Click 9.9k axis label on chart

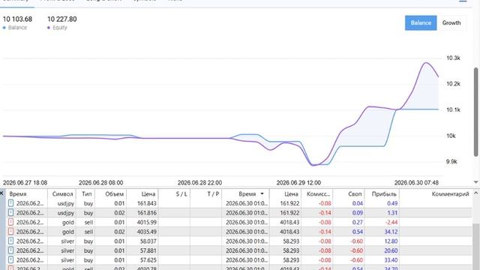tap(451, 162)
